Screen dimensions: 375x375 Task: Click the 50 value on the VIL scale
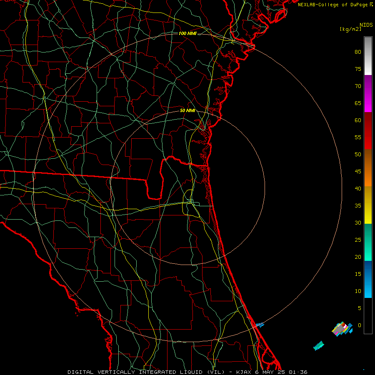coord(358,155)
